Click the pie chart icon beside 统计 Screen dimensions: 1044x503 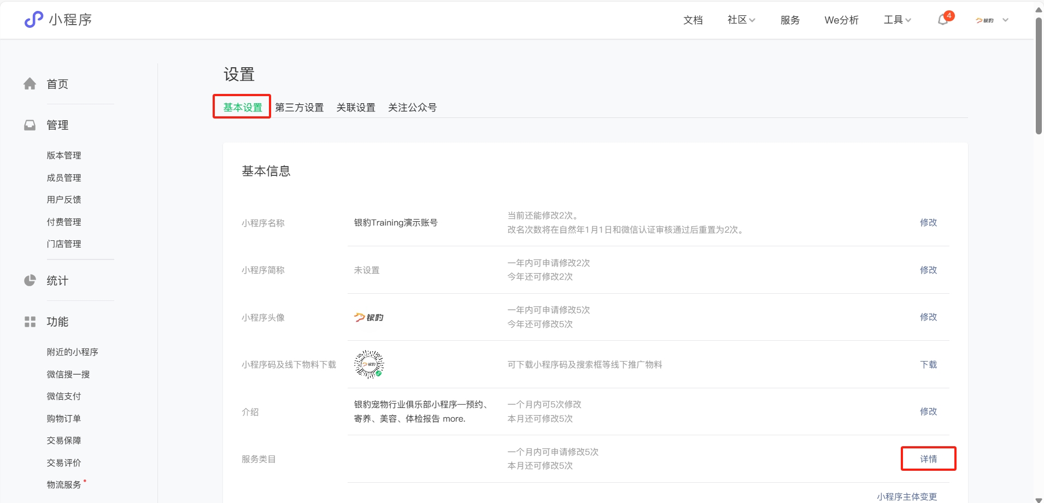(30, 281)
